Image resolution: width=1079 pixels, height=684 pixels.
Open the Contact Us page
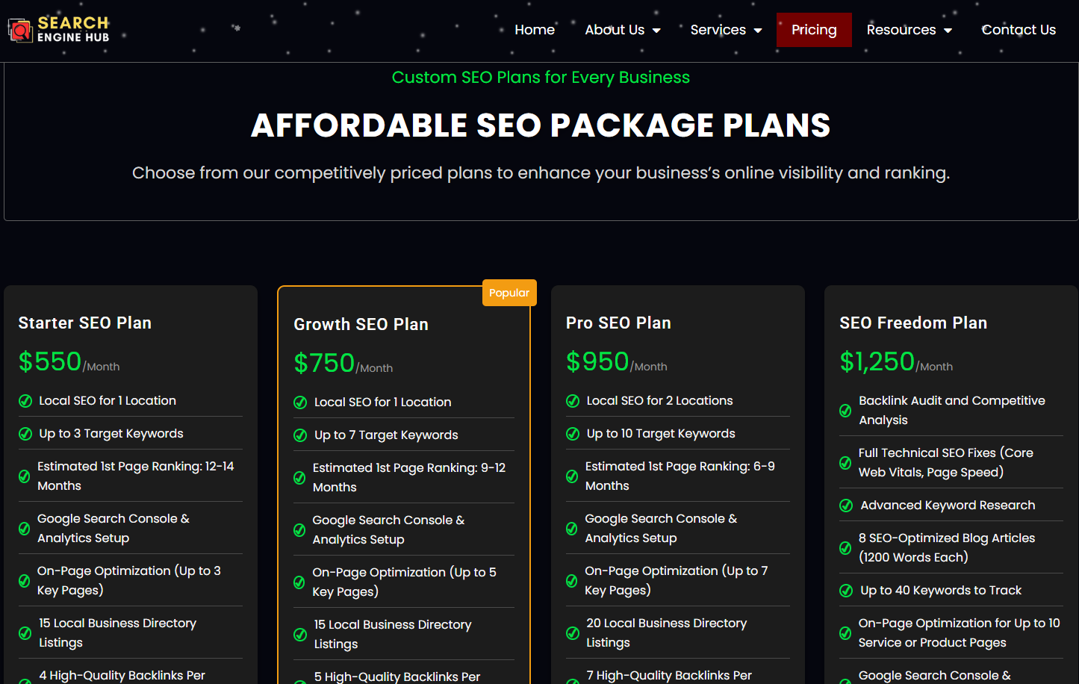(1019, 30)
